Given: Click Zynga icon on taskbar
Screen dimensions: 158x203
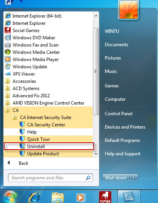Looking at the screenshot, I should (x=105, y=197).
